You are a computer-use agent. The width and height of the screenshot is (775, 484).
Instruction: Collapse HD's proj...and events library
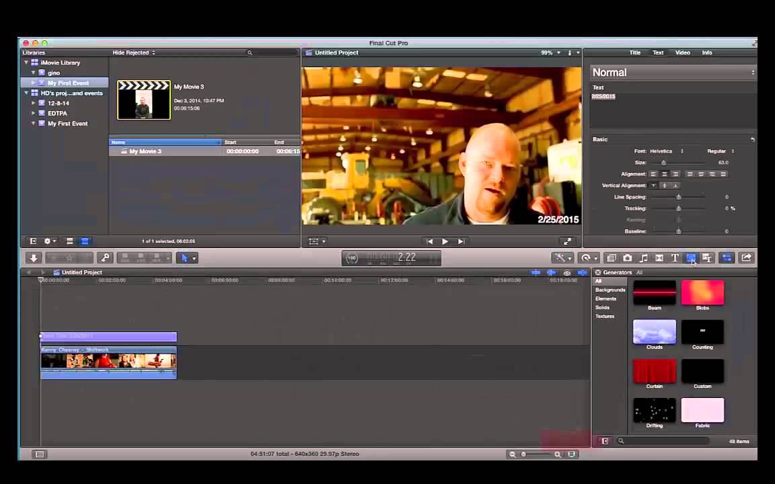(x=26, y=93)
